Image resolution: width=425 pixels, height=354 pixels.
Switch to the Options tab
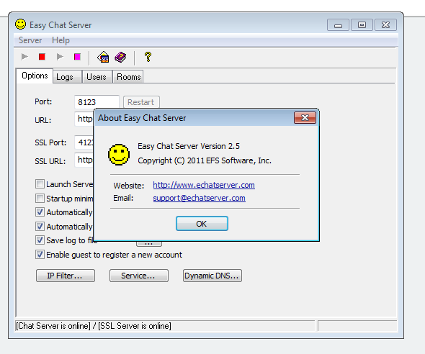pyautogui.click(x=35, y=76)
